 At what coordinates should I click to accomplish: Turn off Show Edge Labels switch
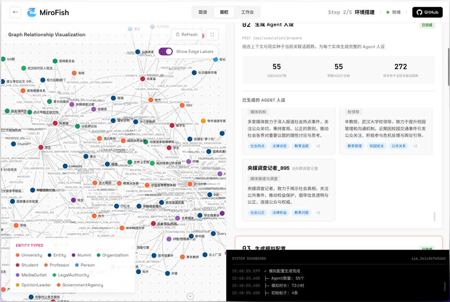pos(165,52)
